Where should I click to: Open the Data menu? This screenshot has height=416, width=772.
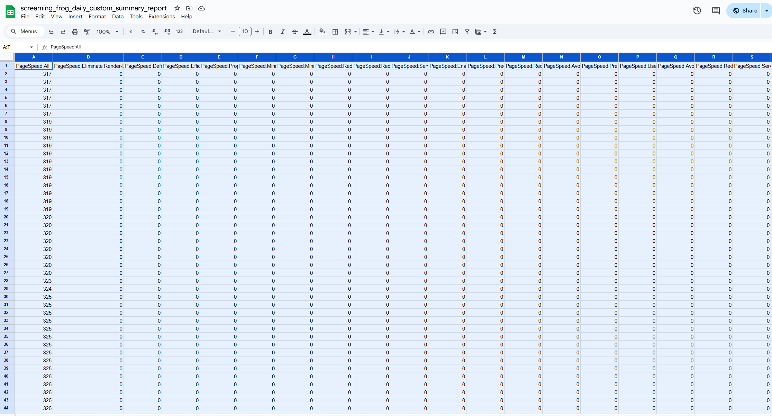click(x=118, y=17)
